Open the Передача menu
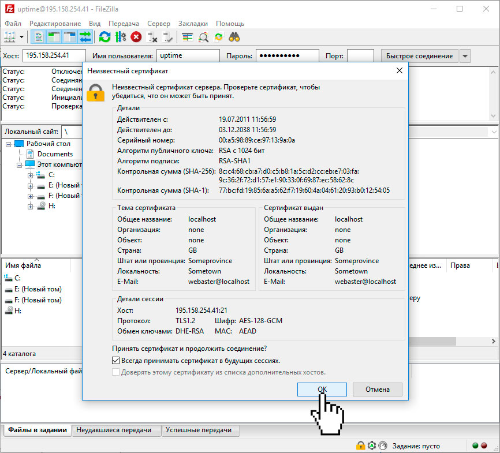 click(x=124, y=24)
